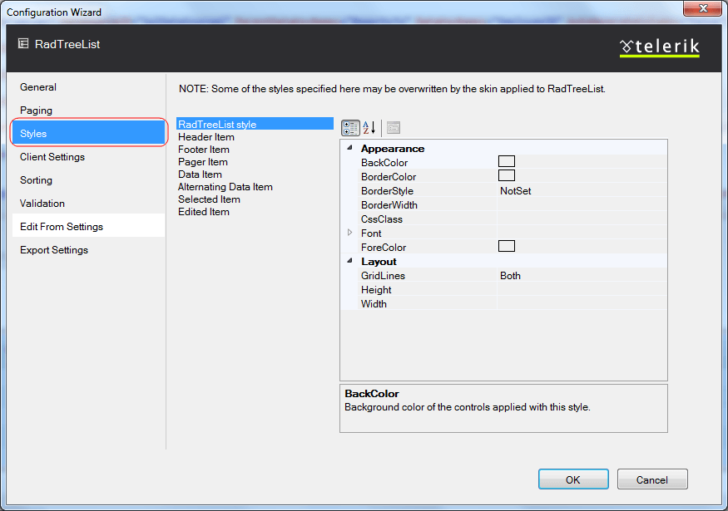Click the RadTreeList header icon
This screenshot has width=728, height=511.
point(23,44)
